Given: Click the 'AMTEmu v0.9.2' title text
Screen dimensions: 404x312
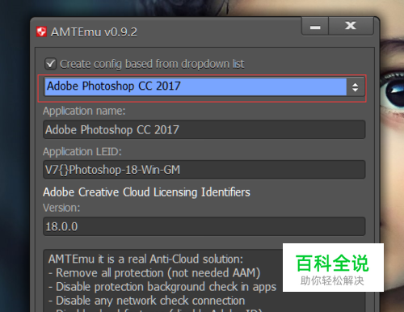Looking at the screenshot, I should tap(94, 32).
